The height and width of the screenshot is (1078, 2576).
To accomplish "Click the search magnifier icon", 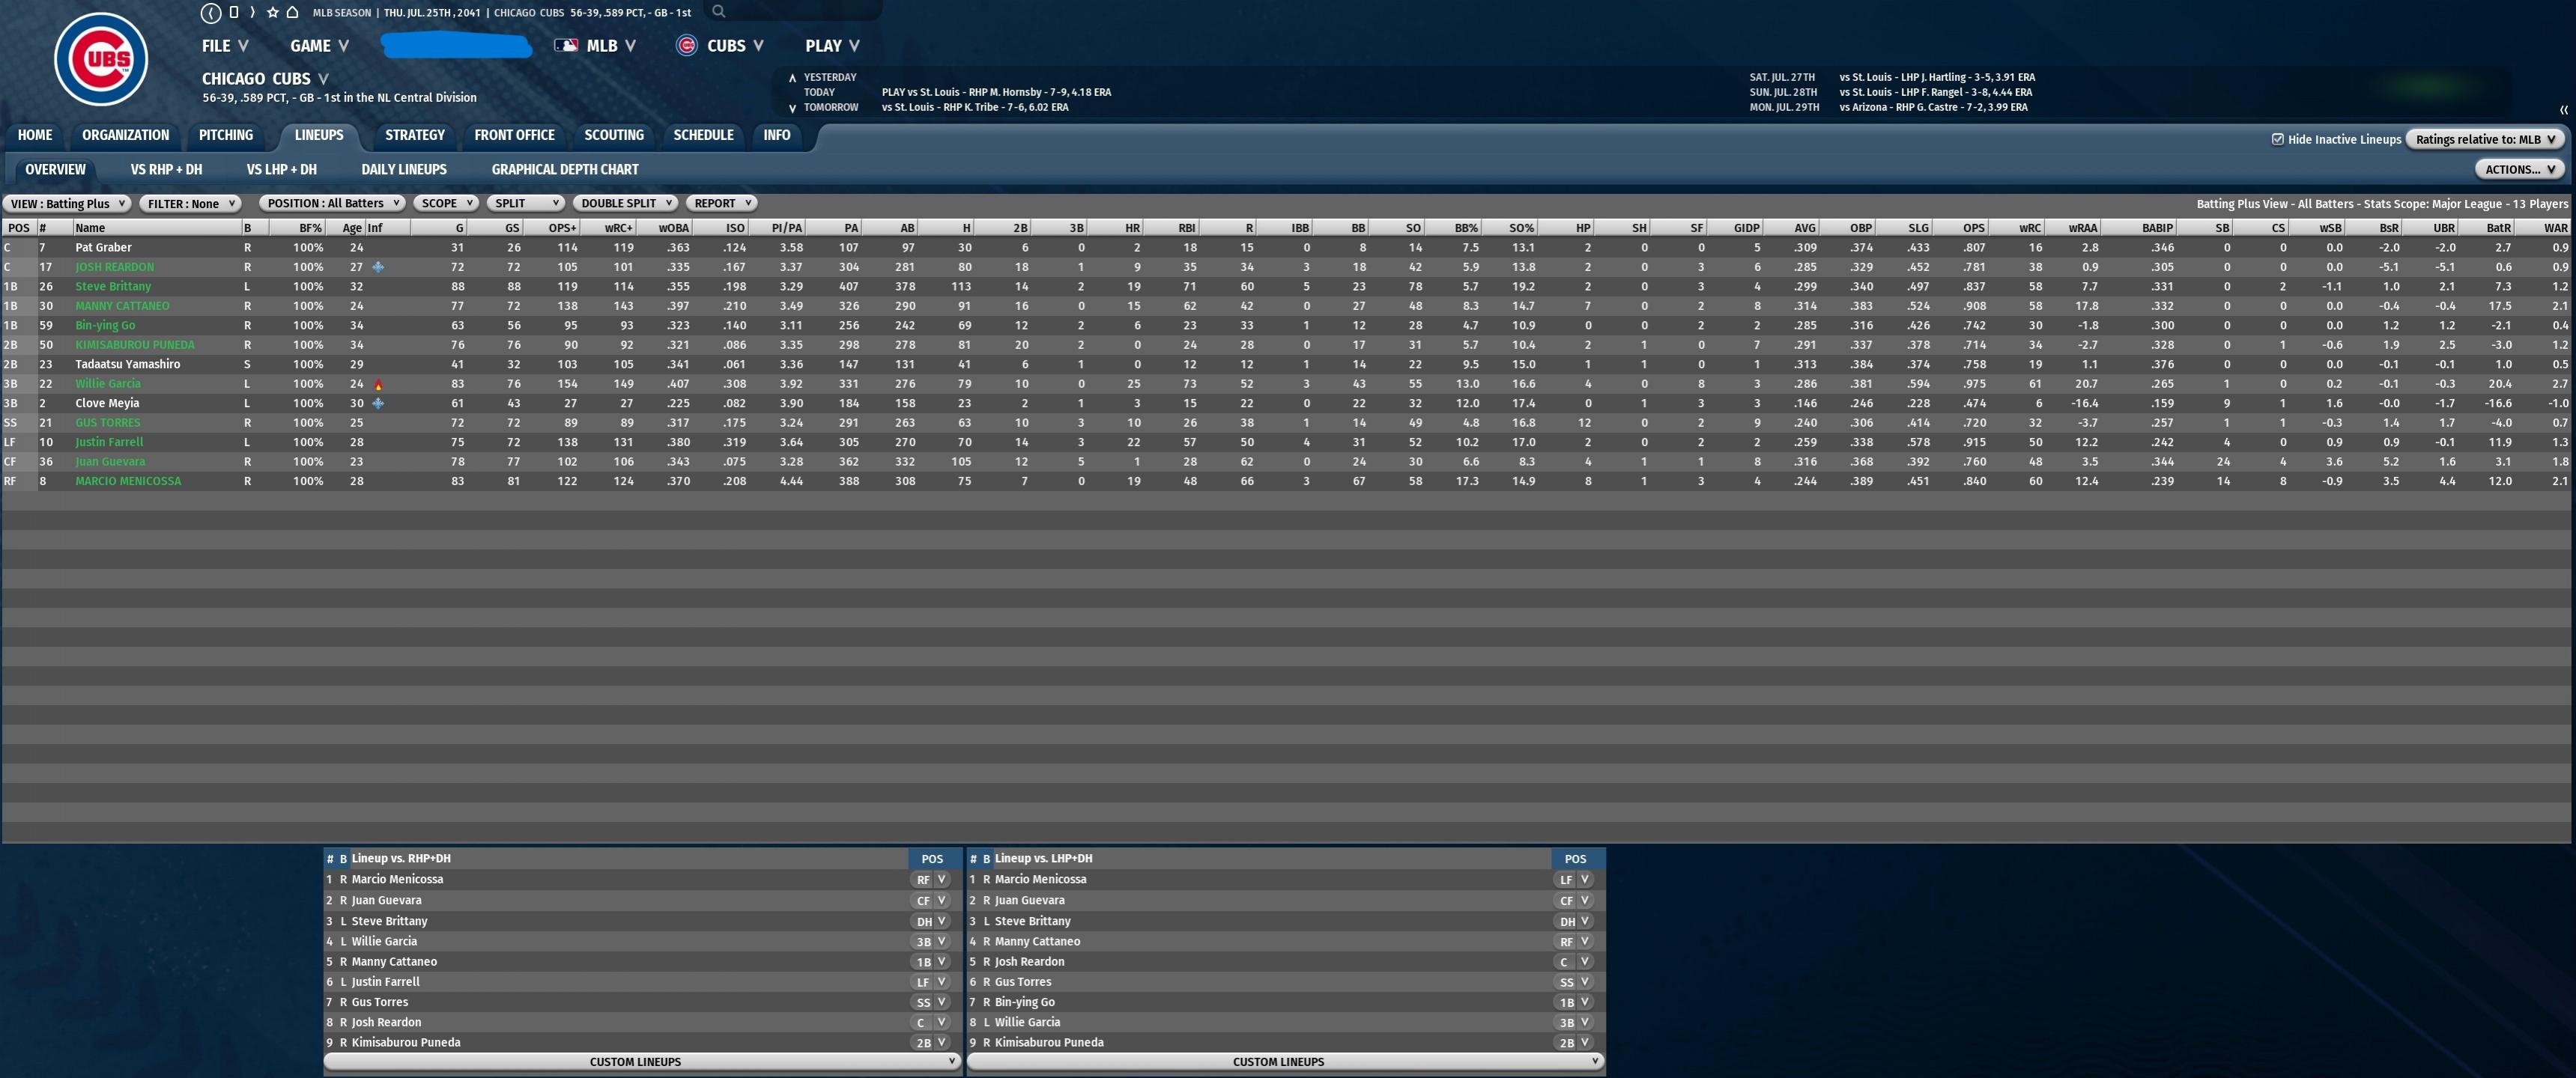I will (718, 12).
